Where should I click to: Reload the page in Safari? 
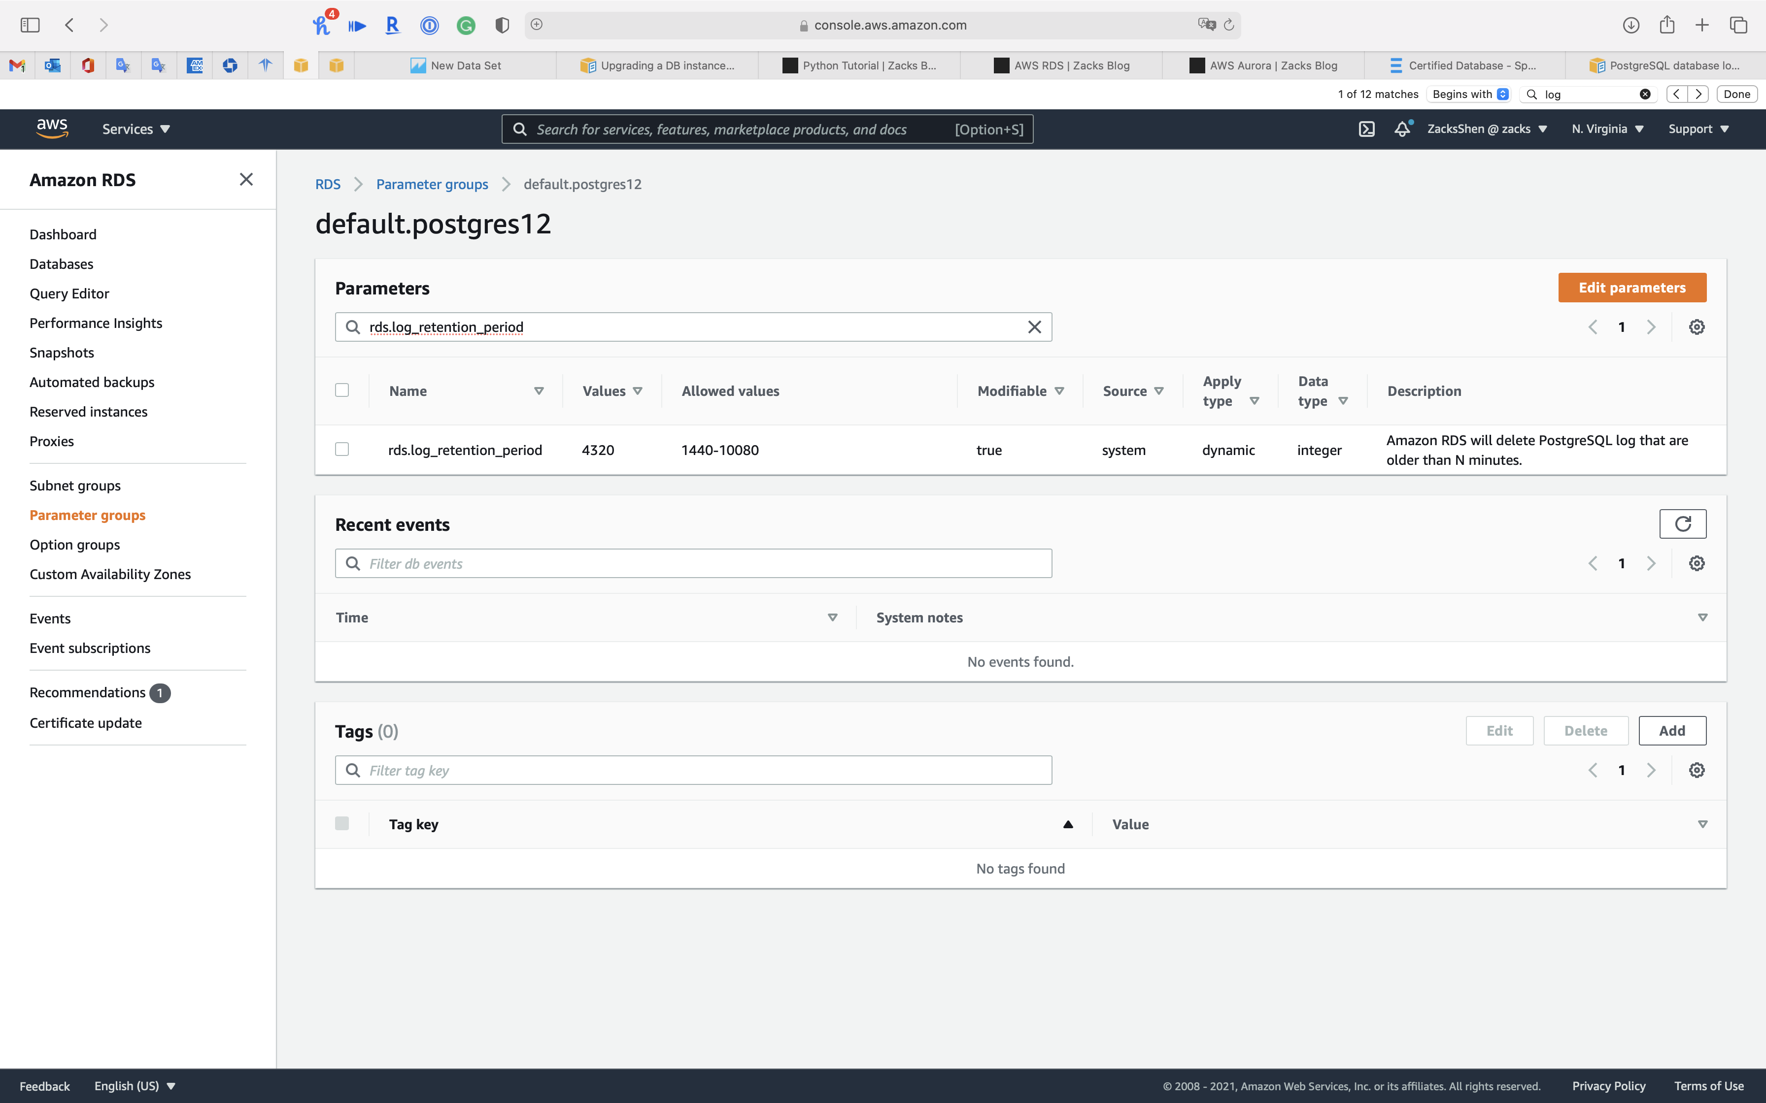[1229, 25]
